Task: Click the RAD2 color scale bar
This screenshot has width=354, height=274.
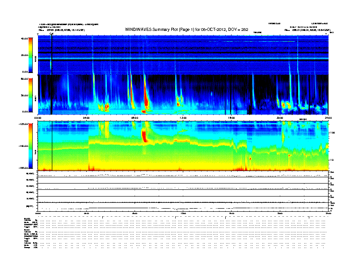Action: [30, 55]
